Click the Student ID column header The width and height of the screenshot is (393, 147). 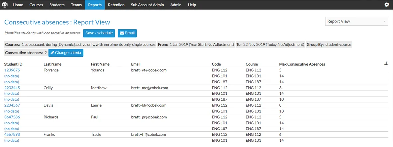click(13, 64)
